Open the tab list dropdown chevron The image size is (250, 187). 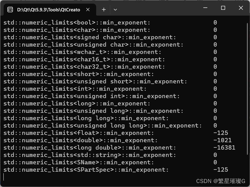(115, 10)
